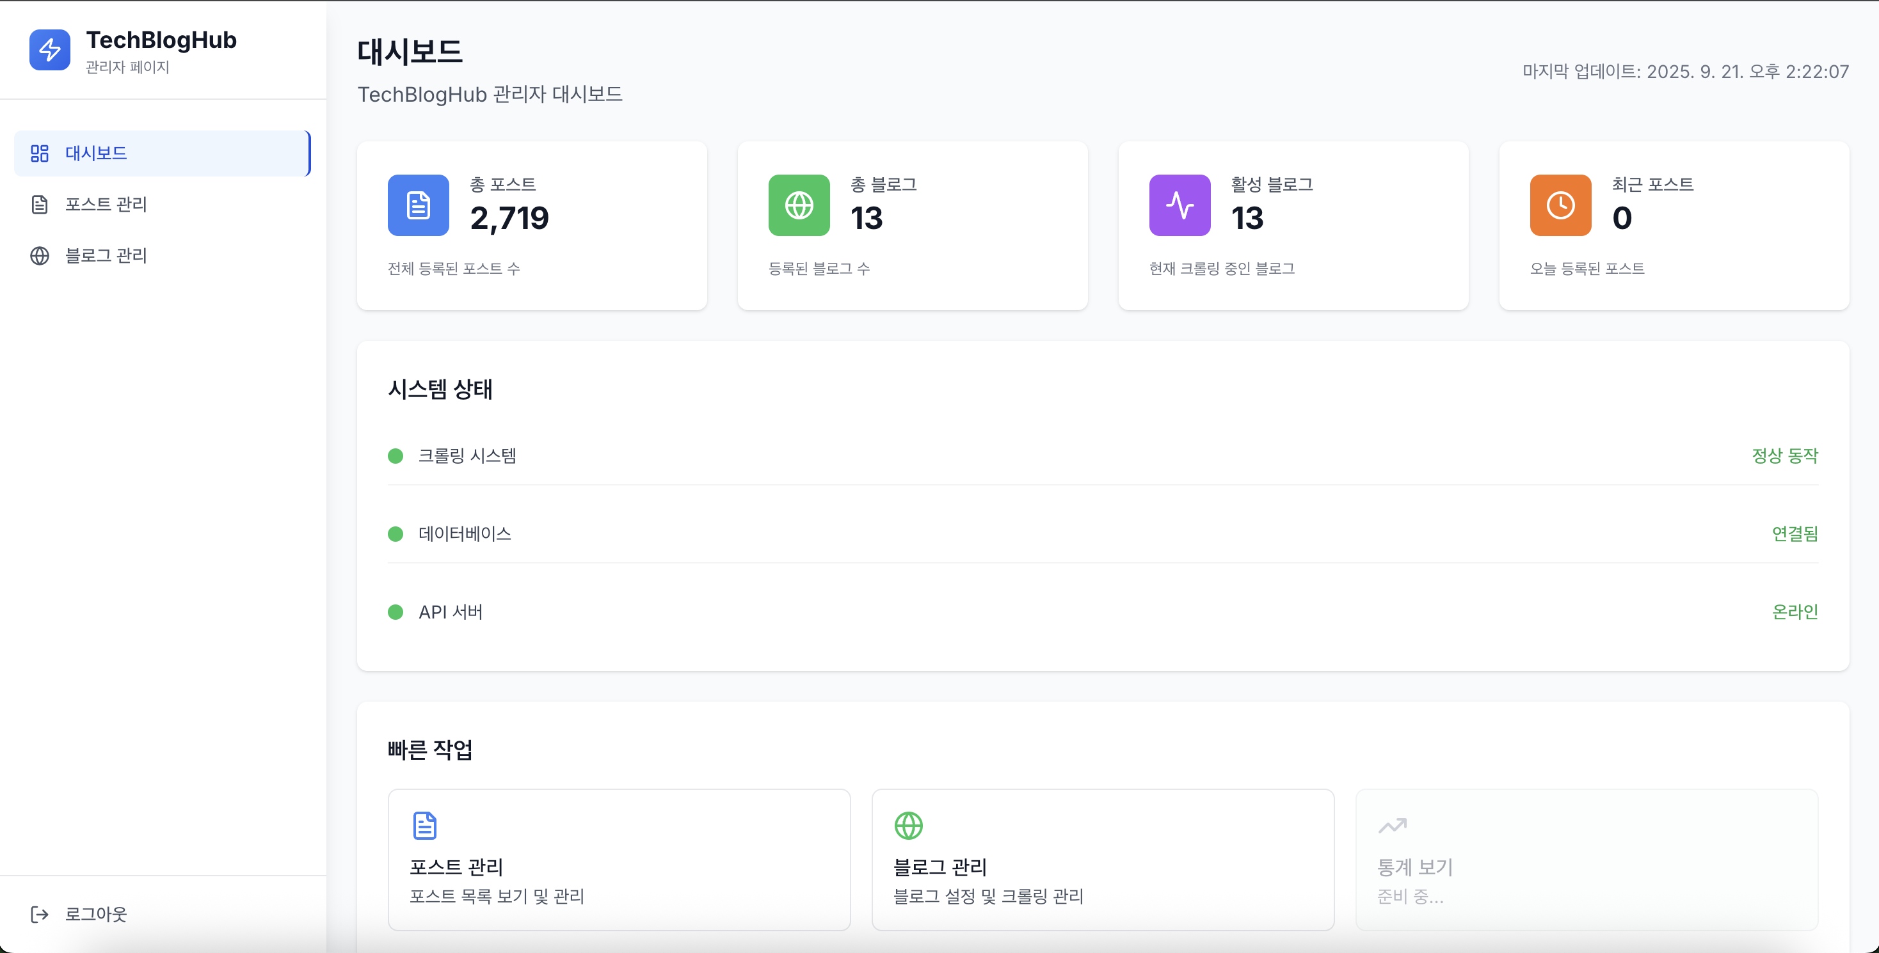Screen dimensions: 1879x953
Task: Click the 포스트 목록 보기 및 관리 description
Action: (x=497, y=896)
